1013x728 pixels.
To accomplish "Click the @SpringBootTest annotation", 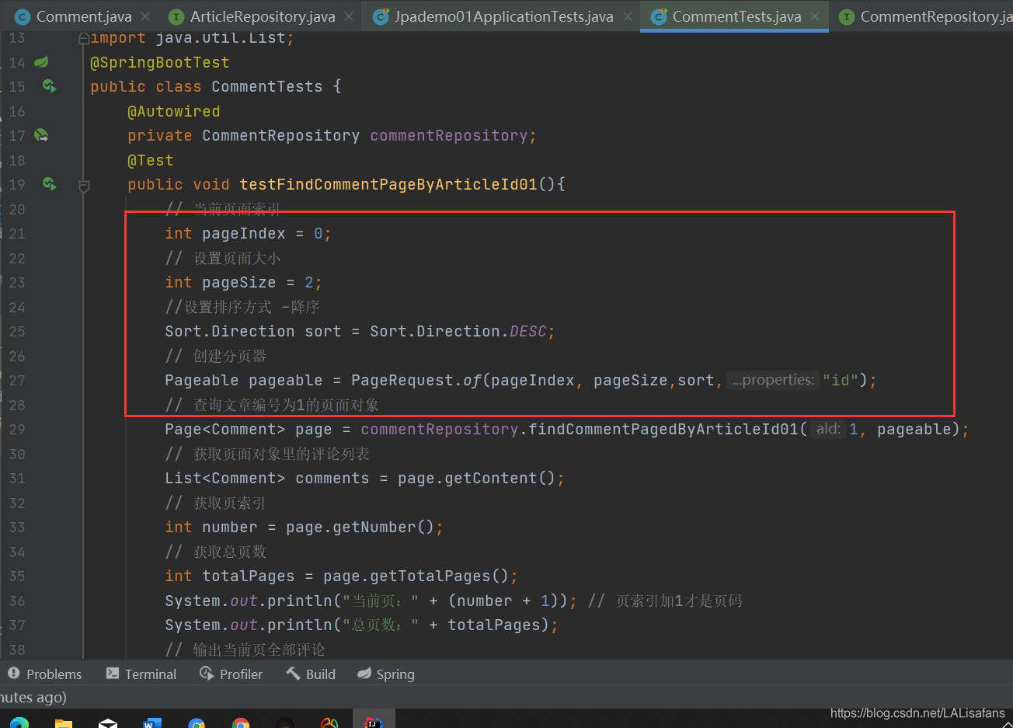I will pos(160,62).
